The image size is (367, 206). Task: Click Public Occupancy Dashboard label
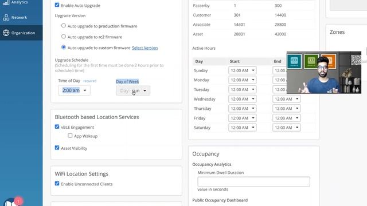coord(220,200)
